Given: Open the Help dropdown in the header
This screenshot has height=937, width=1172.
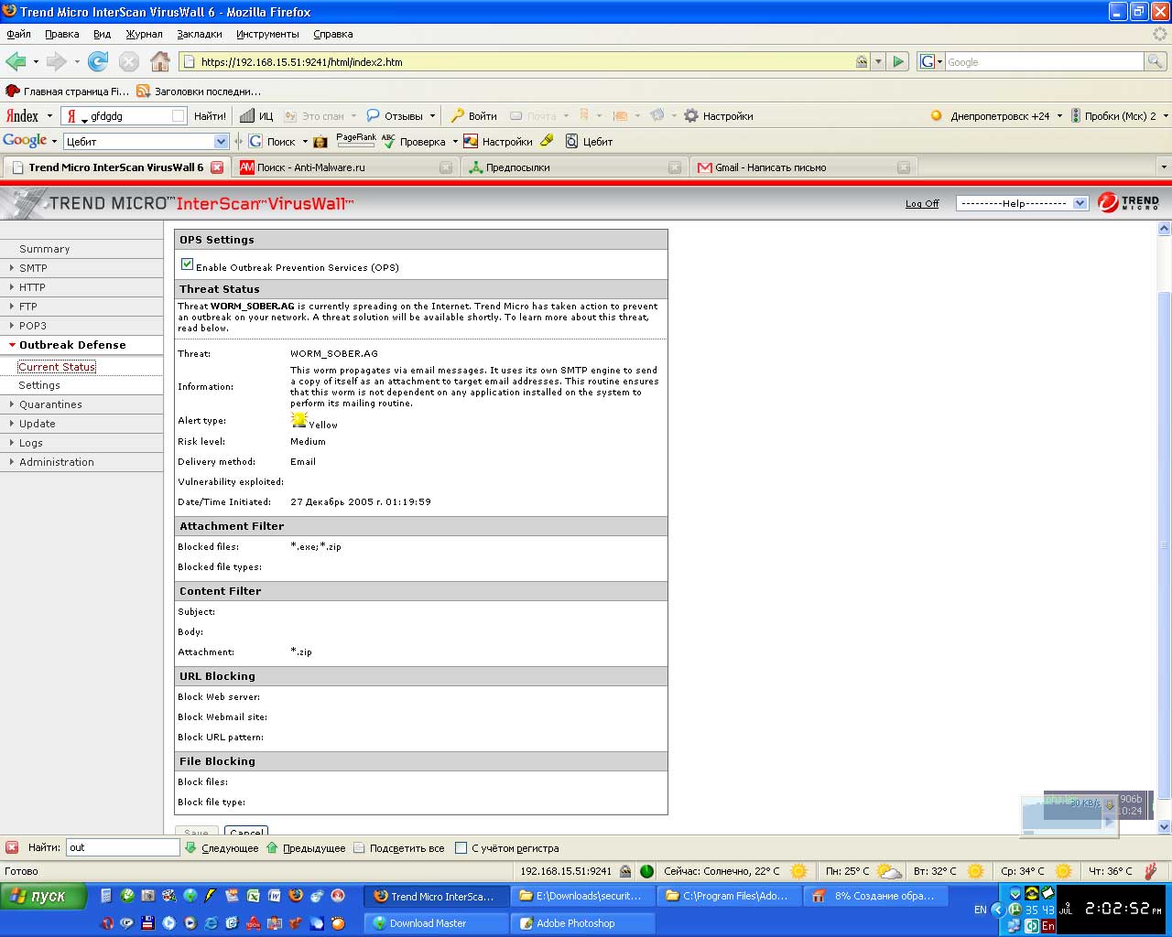Looking at the screenshot, I should (x=1021, y=203).
